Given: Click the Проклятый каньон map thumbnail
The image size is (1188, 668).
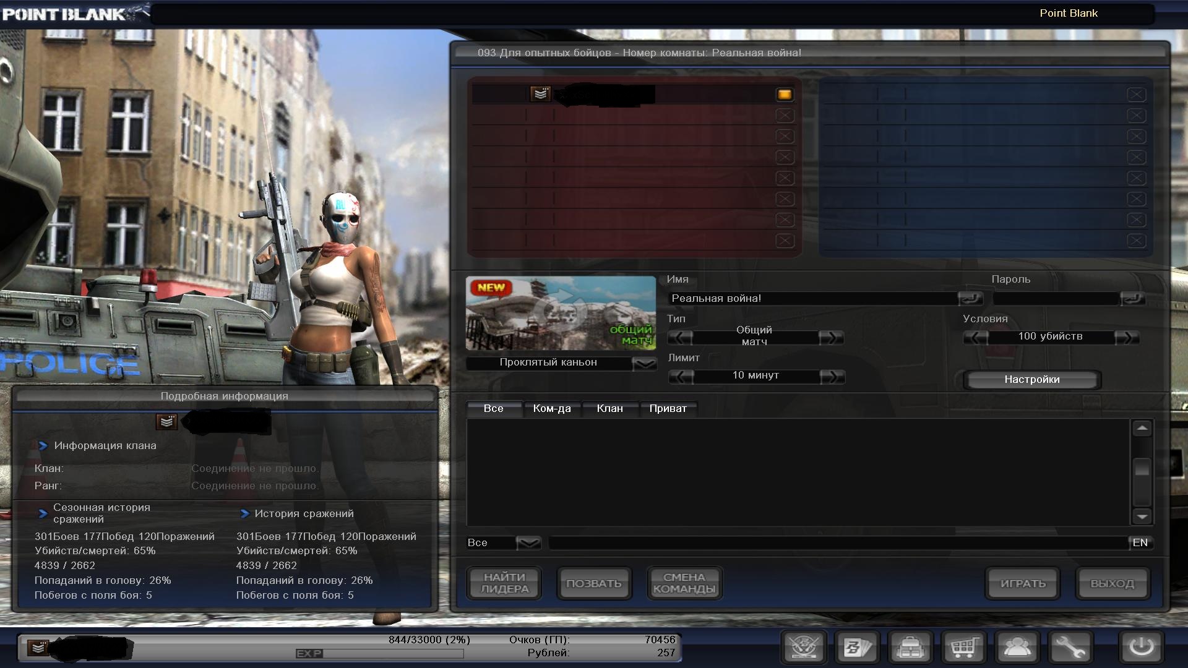Looking at the screenshot, I should (561, 313).
